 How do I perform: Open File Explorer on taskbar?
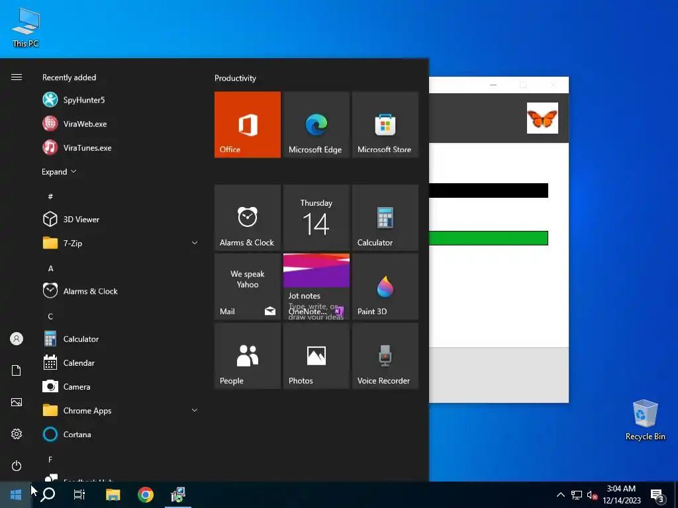pyautogui.click(x=113, y=495)
